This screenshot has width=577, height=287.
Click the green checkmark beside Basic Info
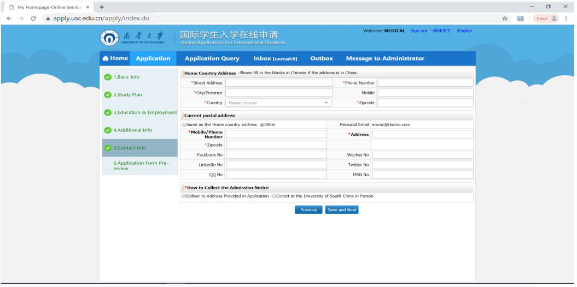[108, 77]
